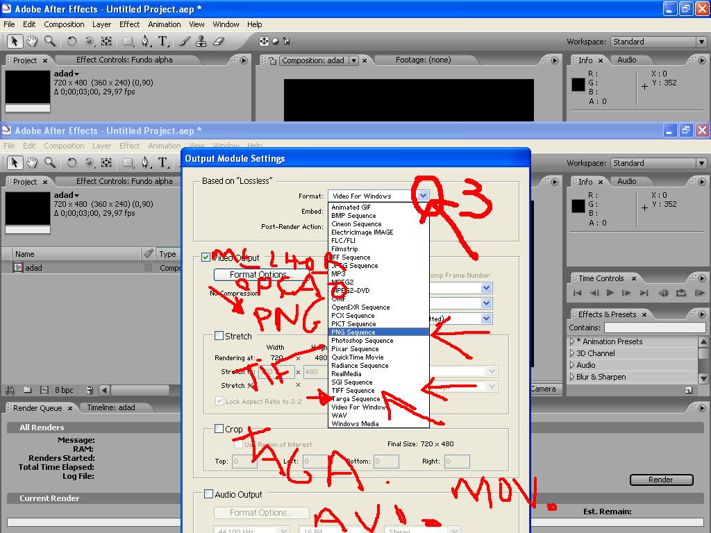The image size is (711, 533).
Task: Toggle Lock Aspect Ratio to 3:2 checkbox
Action: 219,401
